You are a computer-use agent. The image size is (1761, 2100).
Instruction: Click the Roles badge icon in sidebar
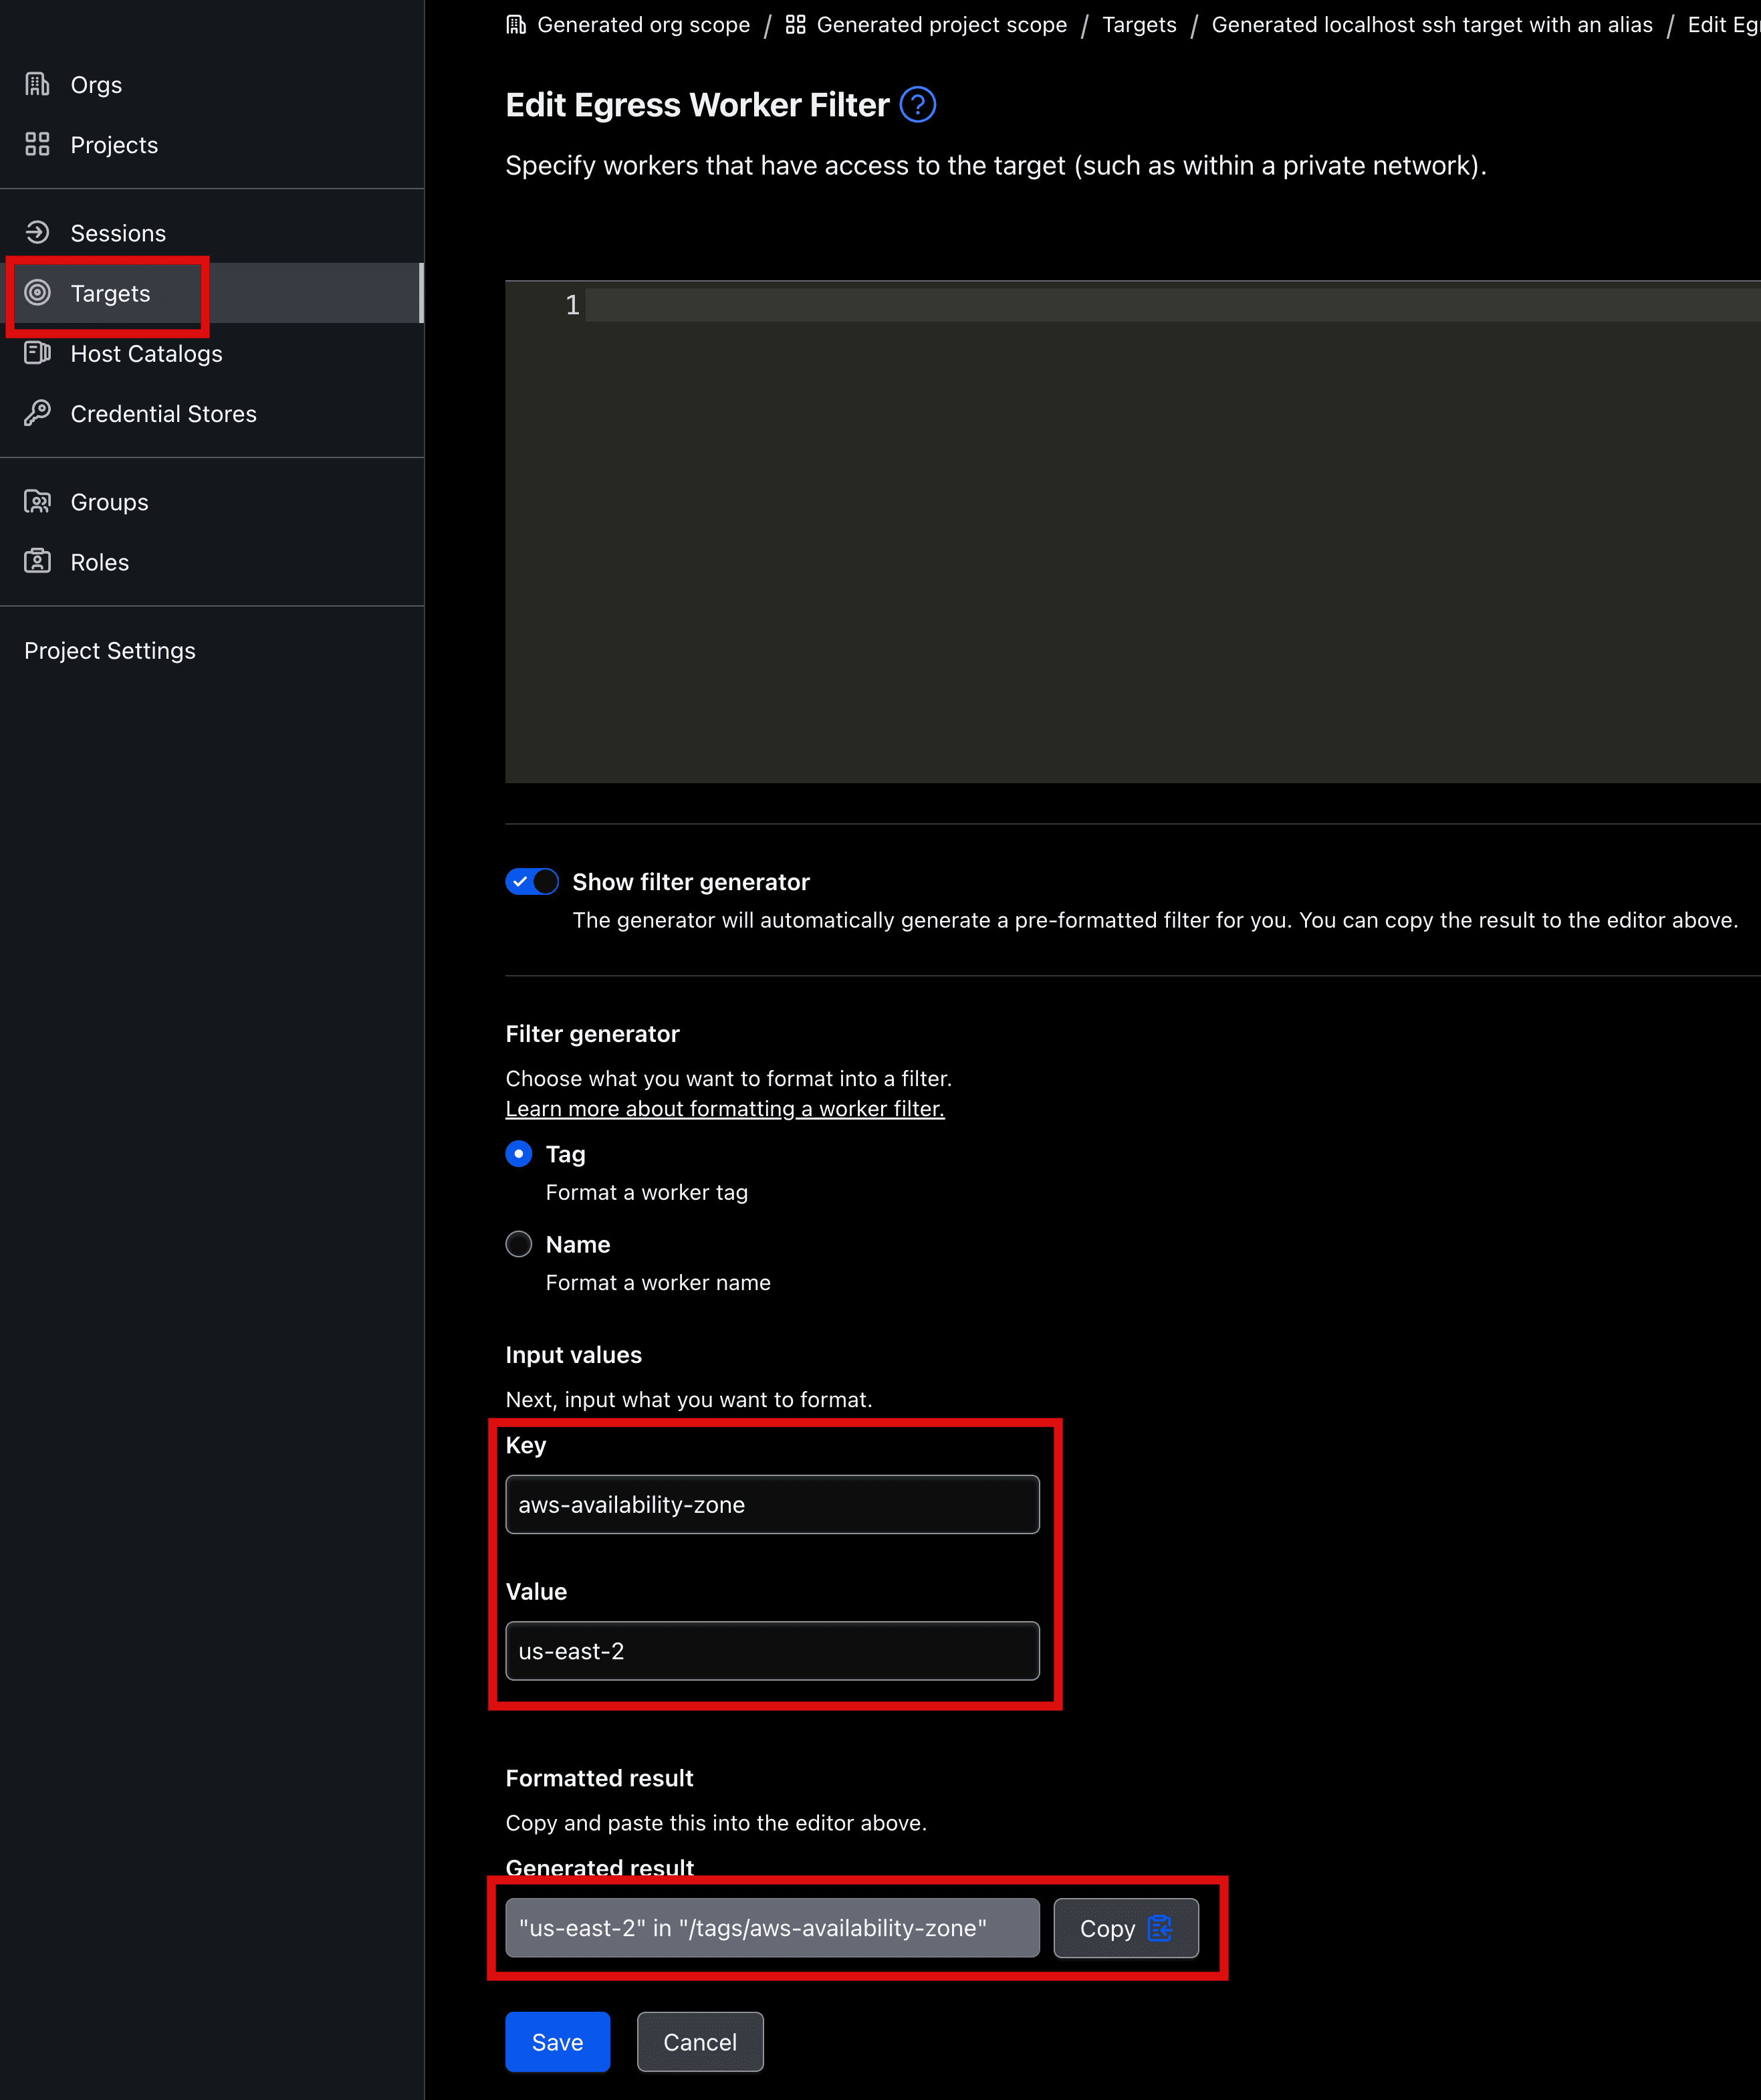pos(37,562)
